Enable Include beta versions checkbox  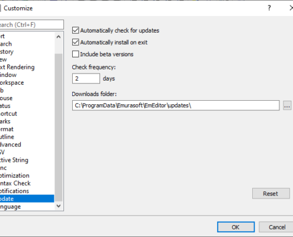pos(76,54)
